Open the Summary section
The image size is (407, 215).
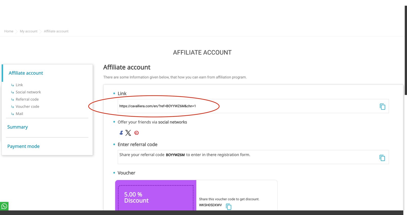click(x=18, y=127)
